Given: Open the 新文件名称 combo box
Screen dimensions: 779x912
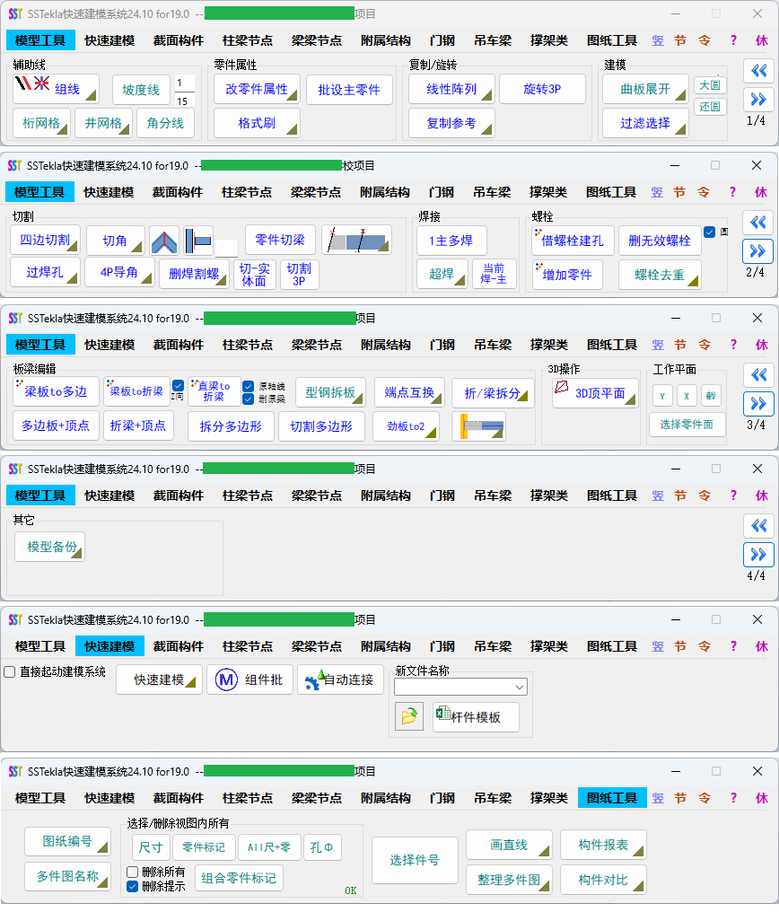Looking at the screenshot, I should click(460, 687).
